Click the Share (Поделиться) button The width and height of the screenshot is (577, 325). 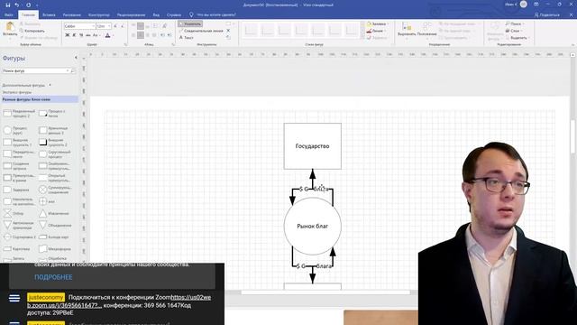pos(547,15)
